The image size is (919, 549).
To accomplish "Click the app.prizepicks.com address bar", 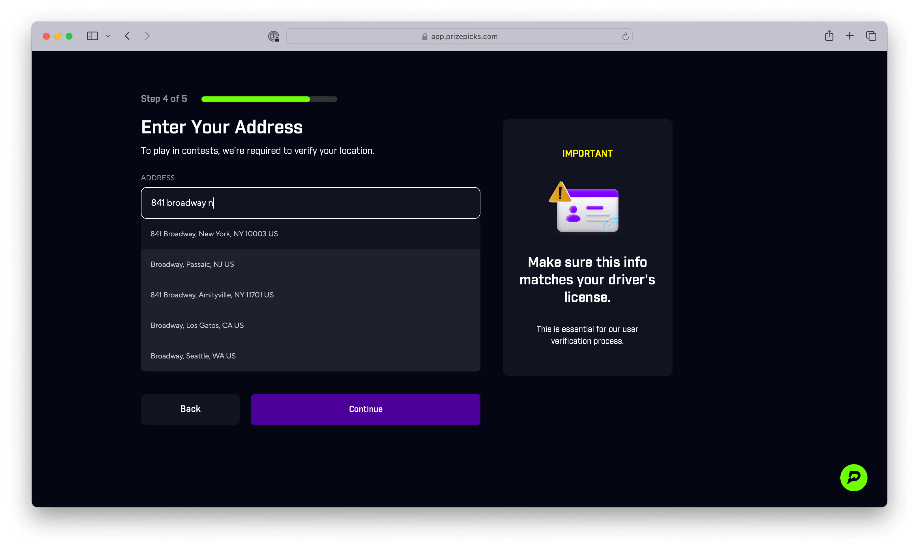I will (459, 36).
